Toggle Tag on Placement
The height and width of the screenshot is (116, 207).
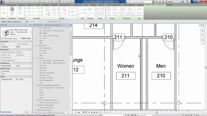139,12
